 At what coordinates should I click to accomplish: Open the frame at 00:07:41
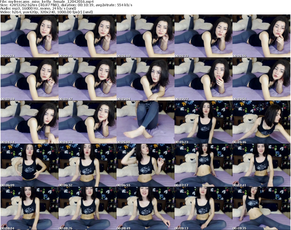tap(261, 165)
